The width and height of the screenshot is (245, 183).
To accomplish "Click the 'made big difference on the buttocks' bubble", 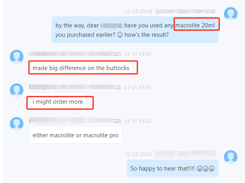I will pyautogui.click(x=81, y=68).
